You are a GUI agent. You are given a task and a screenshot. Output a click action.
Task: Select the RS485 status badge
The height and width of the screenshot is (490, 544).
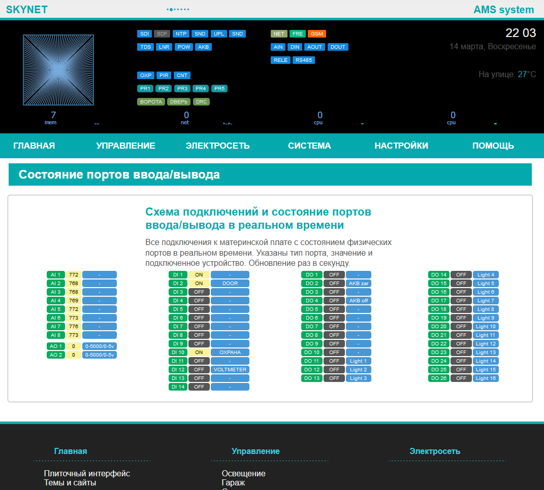(304, 60)
